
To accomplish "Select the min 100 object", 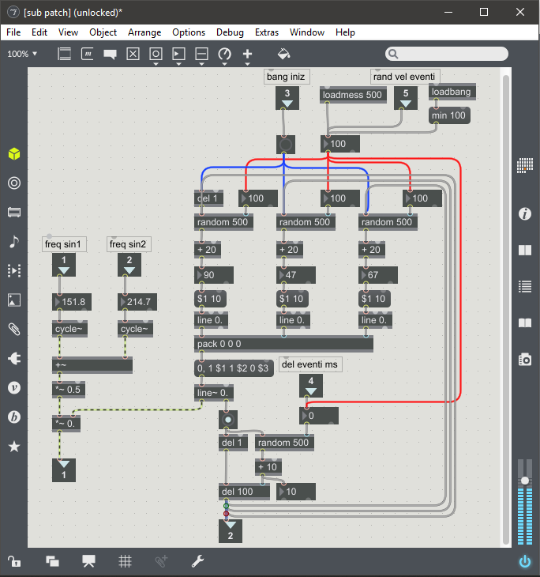I will point(449,115).
